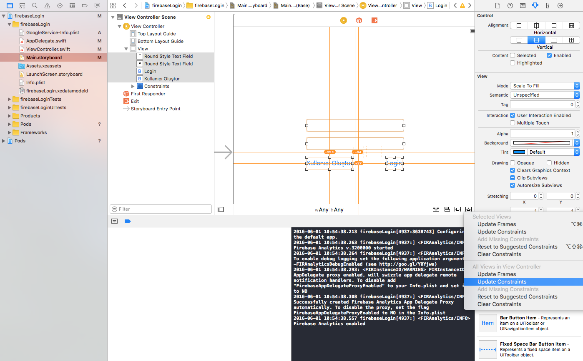Open the Breakpoint navigator icon
The image size is (583, 361).
click(x=85, y=5)
